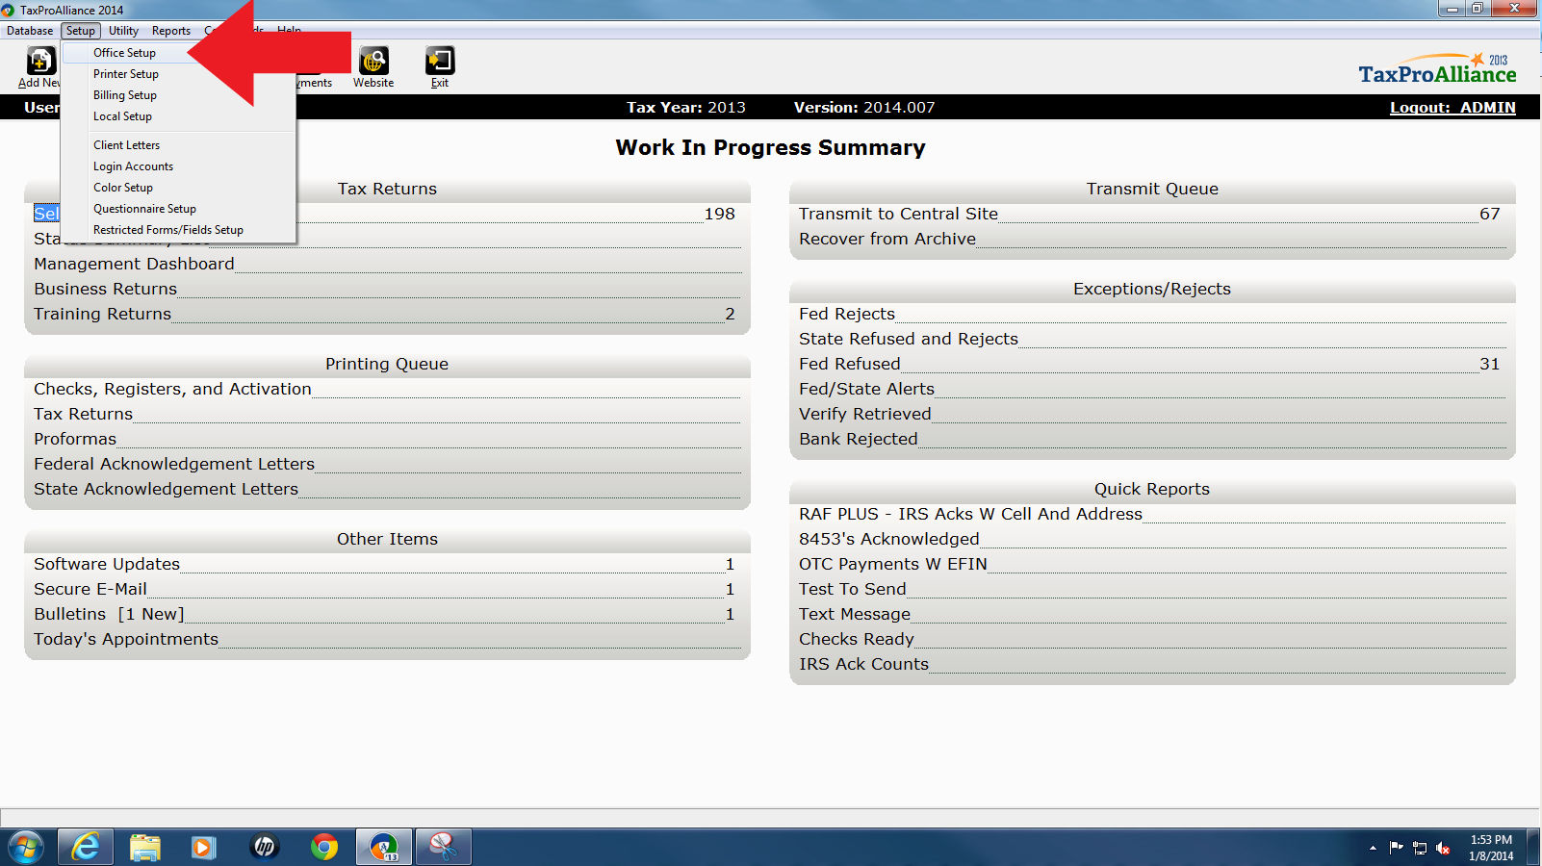Launch Windows Media Player from the taskbar
Image resolution: width=1542 pixels, height=866 pixels.
(203, 847)
